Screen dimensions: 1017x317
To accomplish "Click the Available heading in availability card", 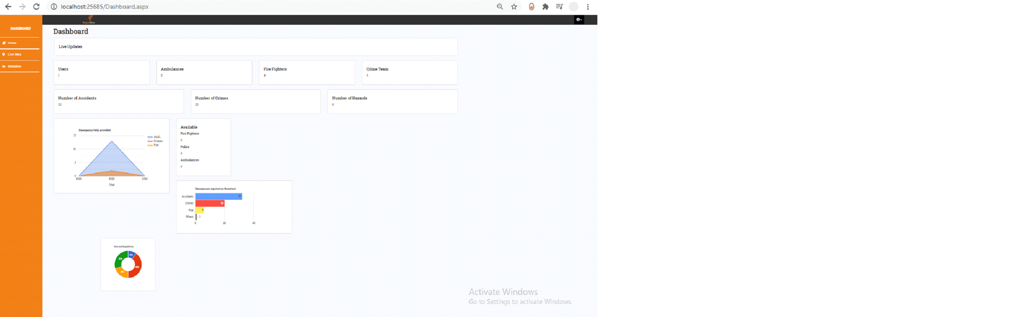I will click(x=189, y=127).
